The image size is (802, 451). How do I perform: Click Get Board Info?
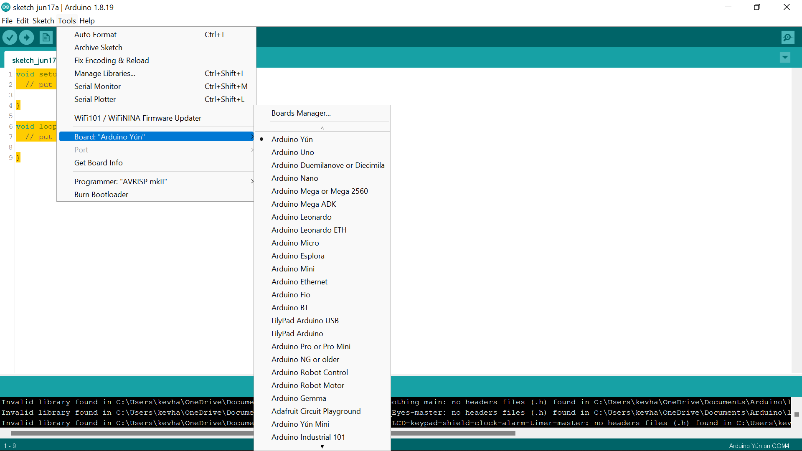click(x=98, y=162)
